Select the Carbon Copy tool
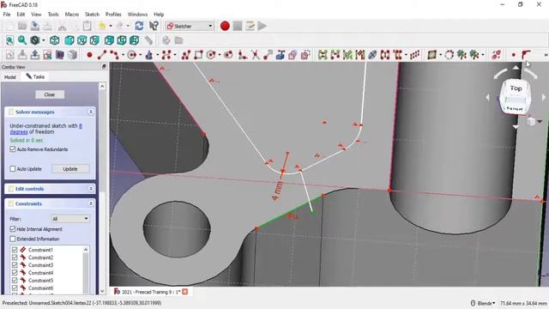 293,55
